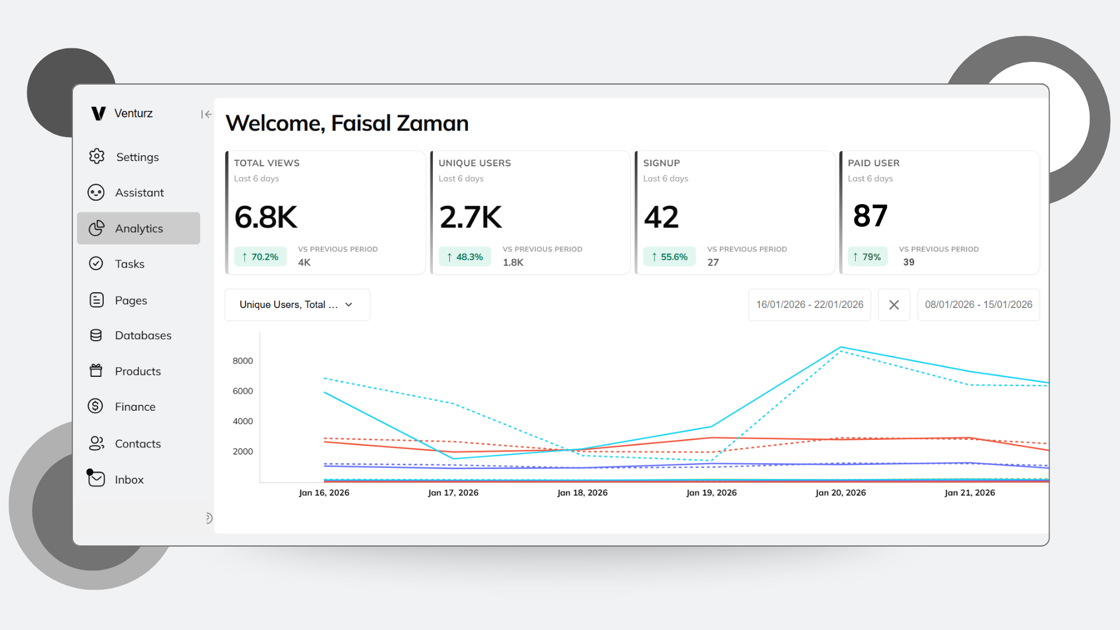Click the Analytics pie chart icon
This screenshot has width=1120, height=630.
click(x=96, y=228)
